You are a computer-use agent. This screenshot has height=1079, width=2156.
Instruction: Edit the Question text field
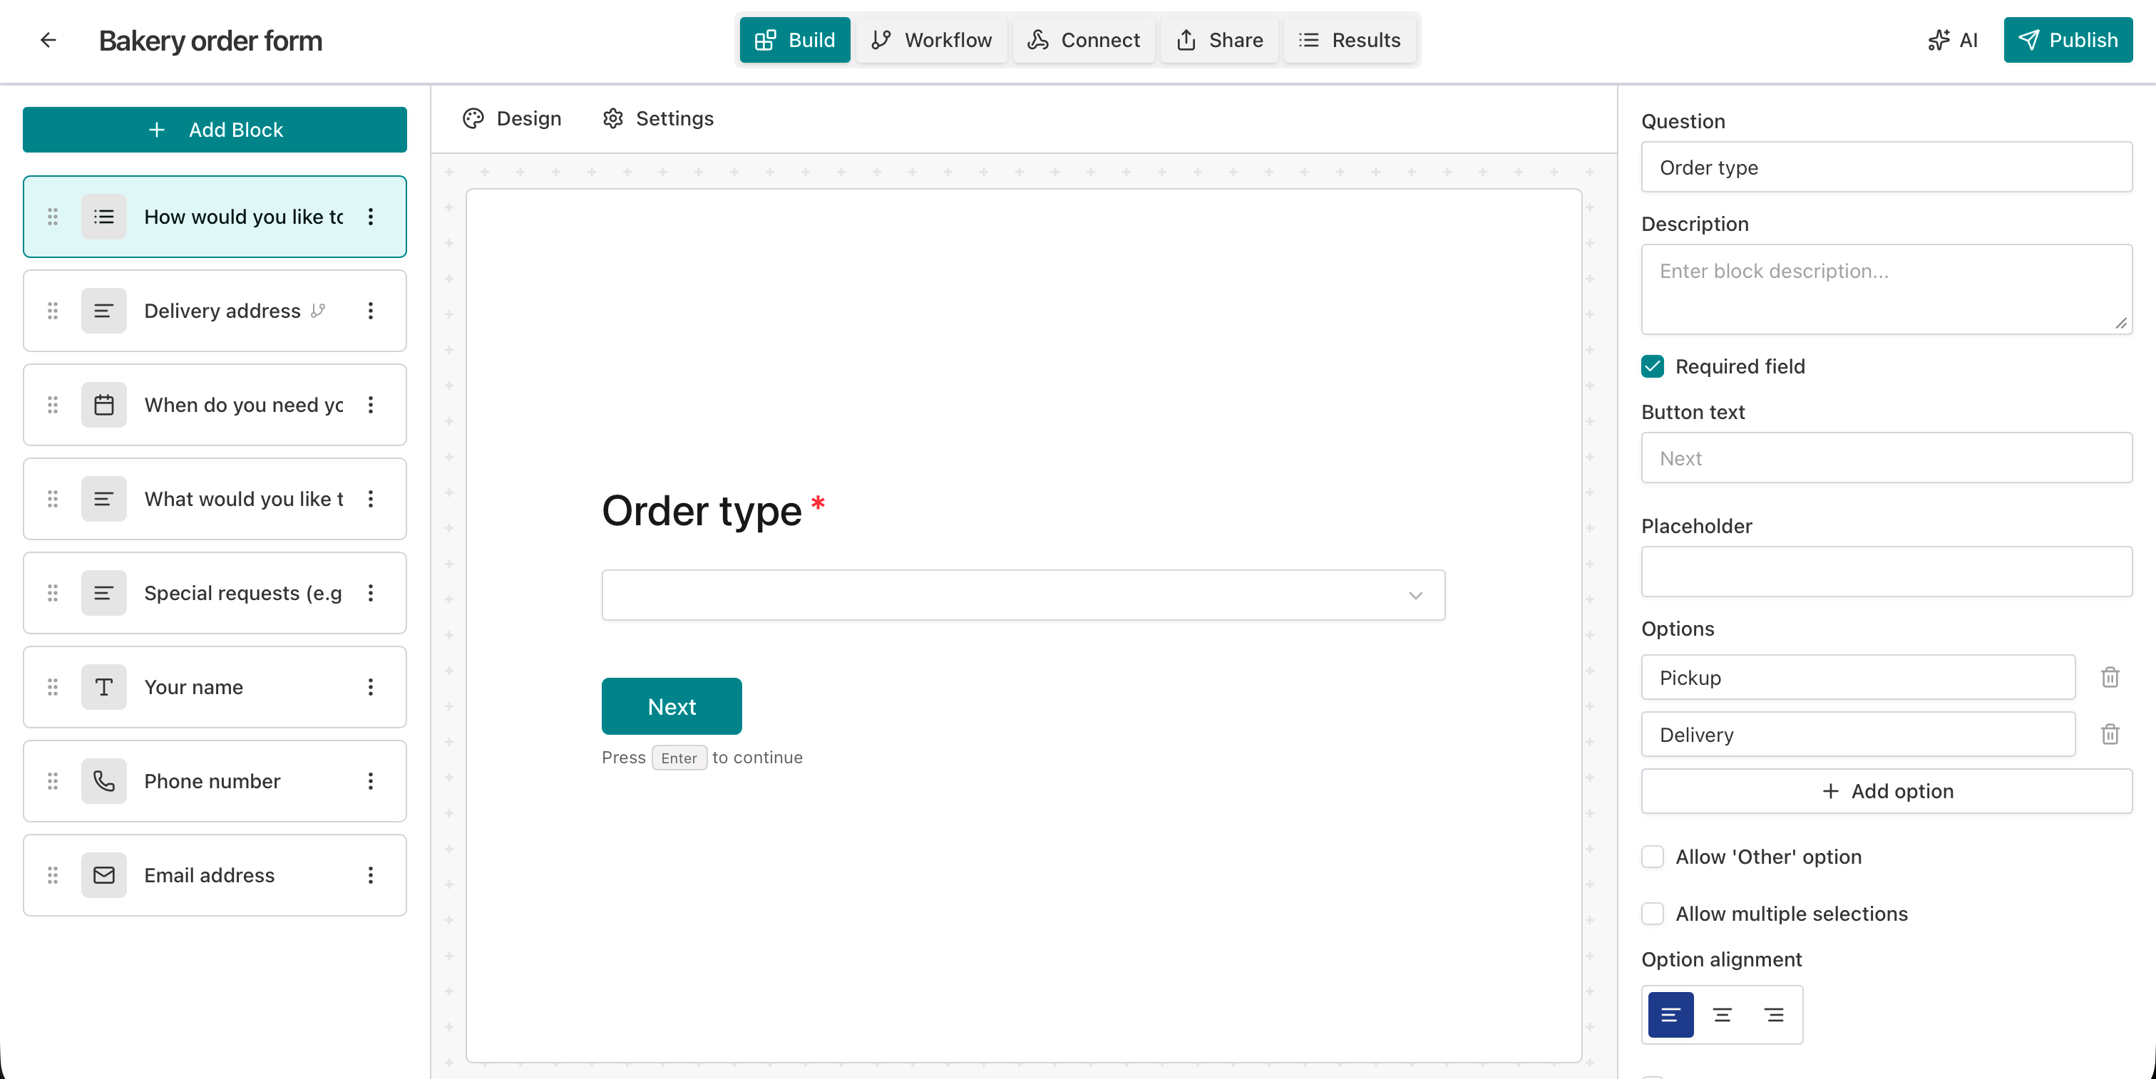1885,167
